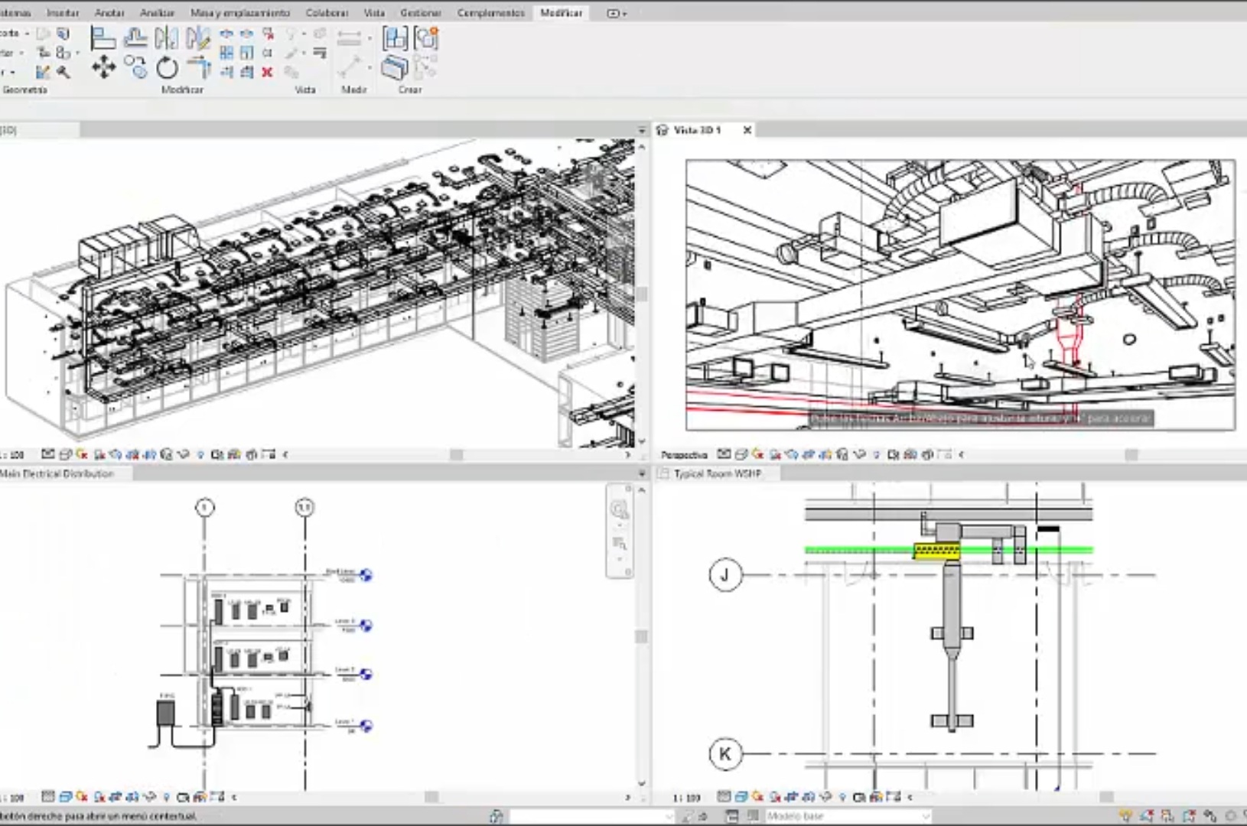The width and height of the screenshot is (1247, 826).
Task: Open the 1:100 scale selector in Typical Room view
Action: coord(686,798)
